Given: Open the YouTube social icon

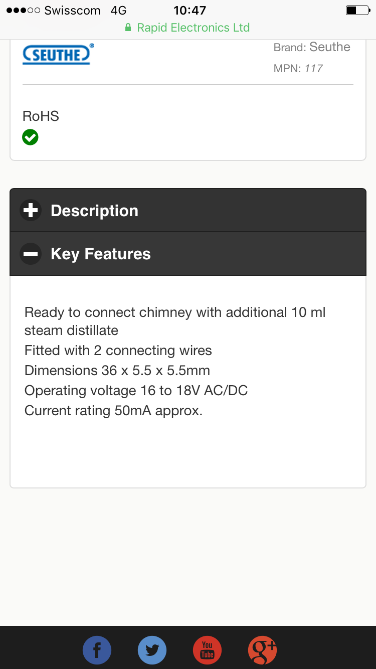Looking at the screenshot, I should (207, 650).
